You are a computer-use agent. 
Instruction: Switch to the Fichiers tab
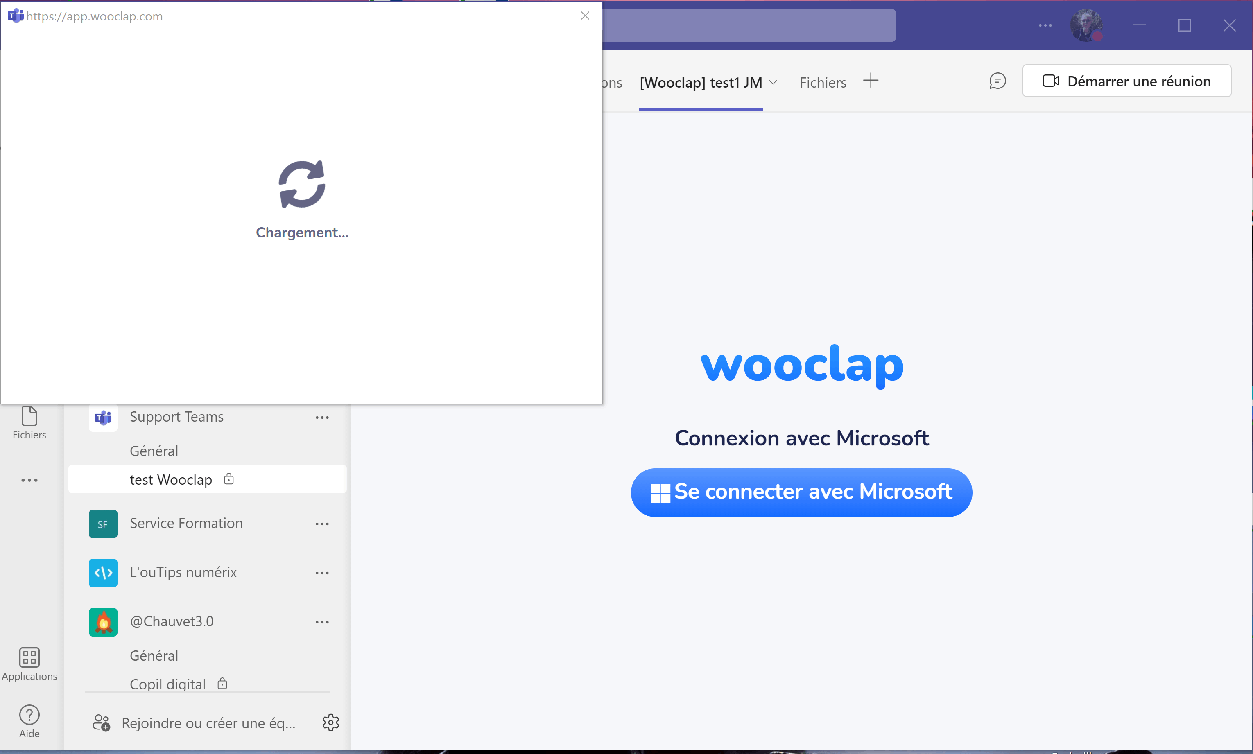(823, 82)
